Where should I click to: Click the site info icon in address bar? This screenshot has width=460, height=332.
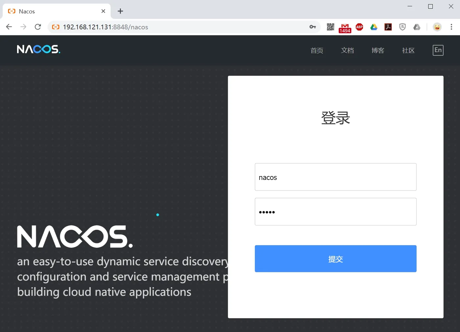56,27
